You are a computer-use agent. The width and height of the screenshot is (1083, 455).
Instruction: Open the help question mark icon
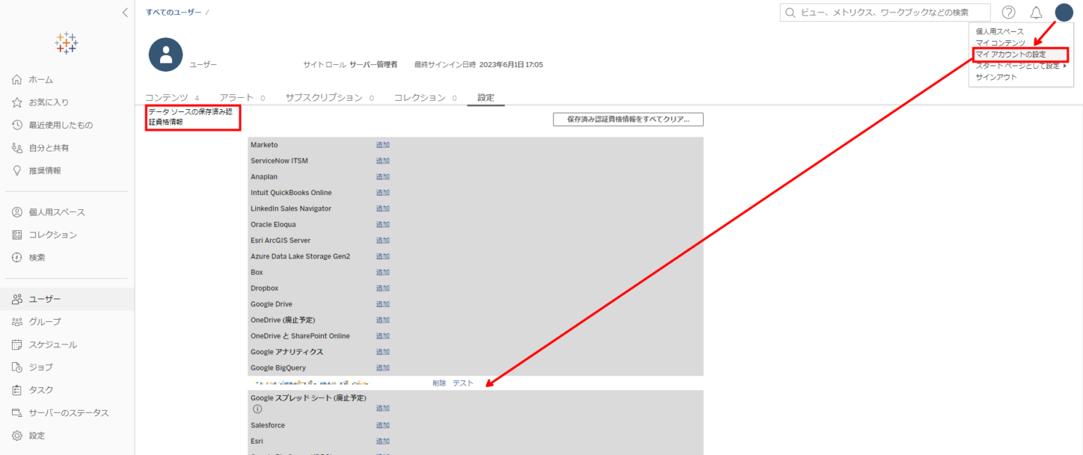click(1008, 12)
